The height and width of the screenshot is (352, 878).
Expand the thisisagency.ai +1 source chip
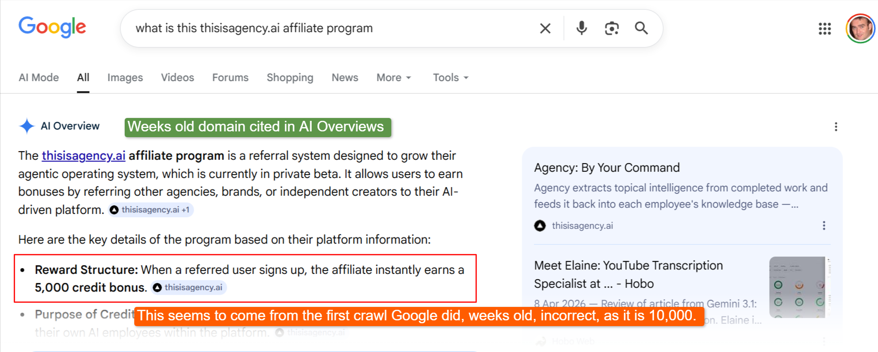(x=150, y=210)
